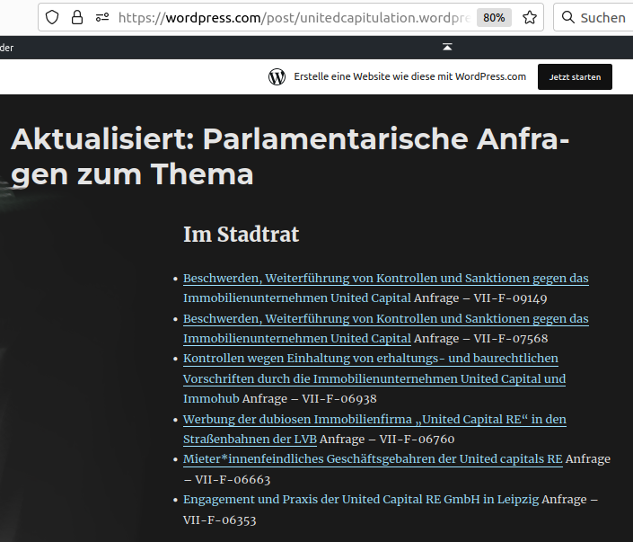This screenshot has height=542, width=633.
Task: Click text 'VII-F-06353'
Action: (x=220, y=520)
